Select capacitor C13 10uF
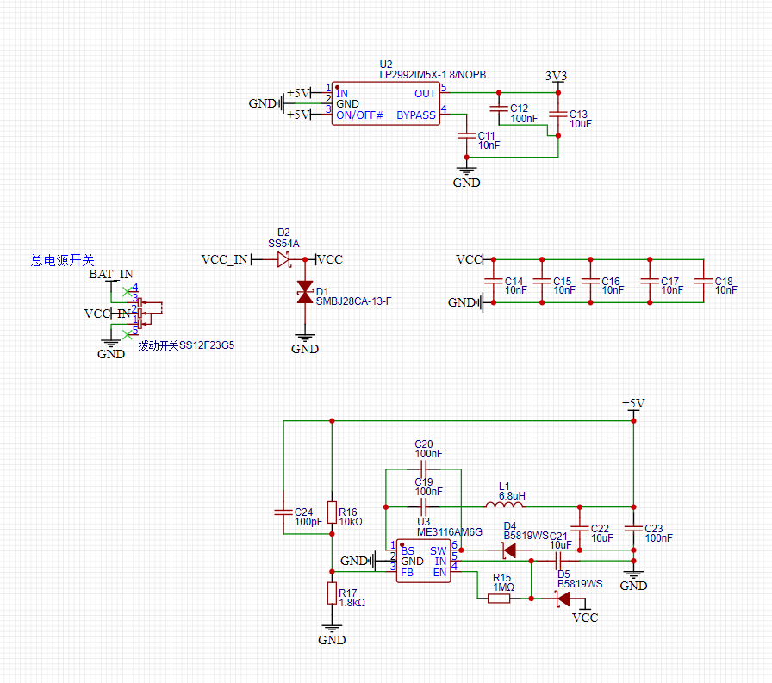Viewport: 772px width, 683px height. point(558,114)
